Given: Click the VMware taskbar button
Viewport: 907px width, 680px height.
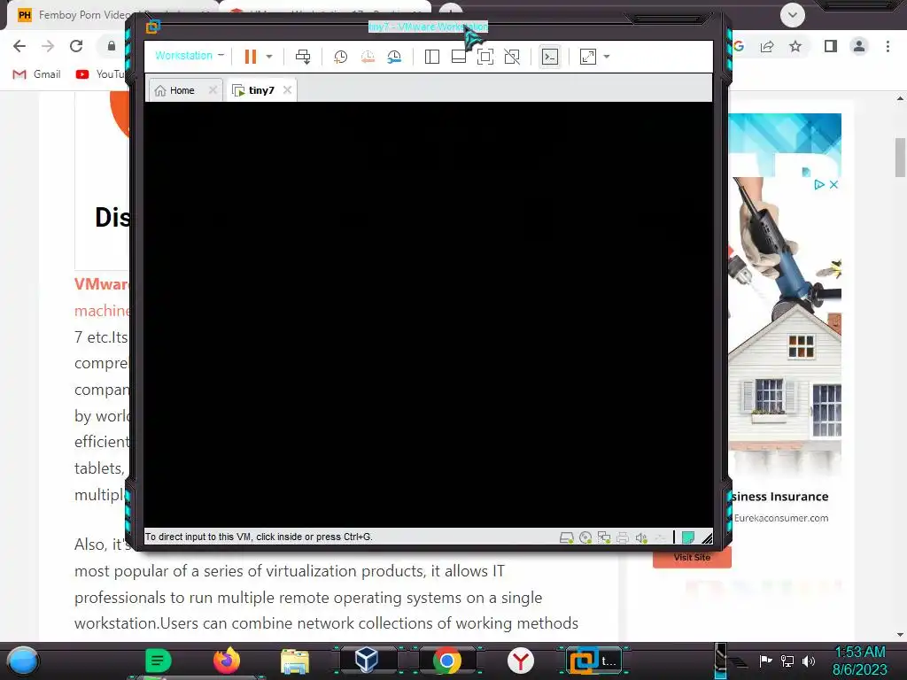Looking at the screenshot, I should [x=594, y=661].
